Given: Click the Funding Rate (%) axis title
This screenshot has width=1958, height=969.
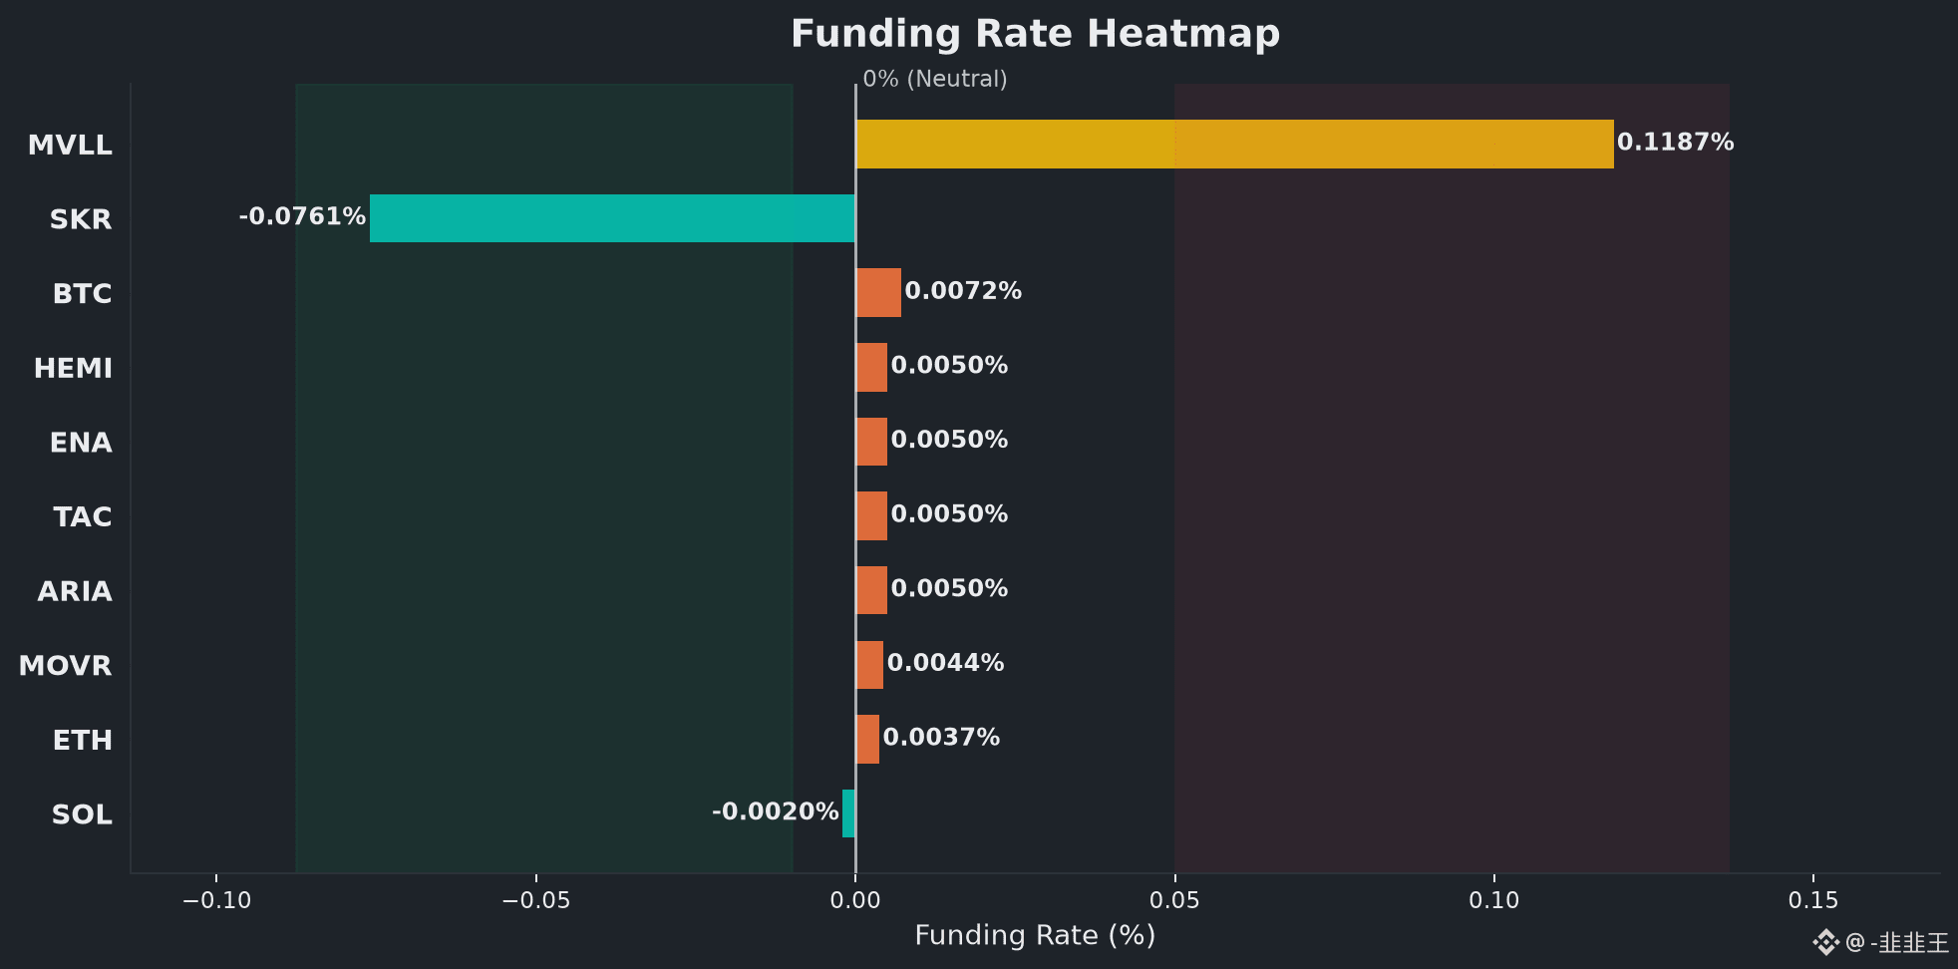Looking at the screenshot, I should [x=1035, y=936].
